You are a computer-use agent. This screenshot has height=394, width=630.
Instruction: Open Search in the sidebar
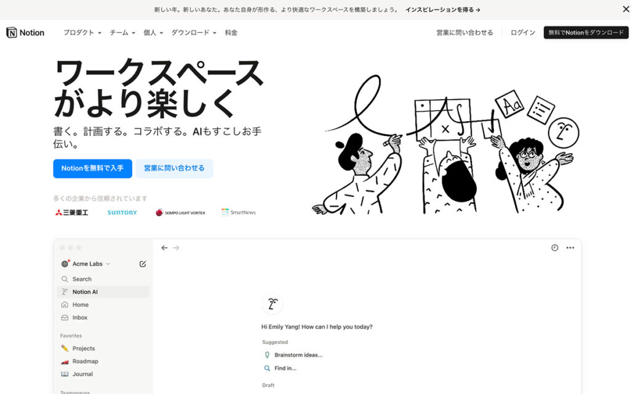tap(103, 279)
